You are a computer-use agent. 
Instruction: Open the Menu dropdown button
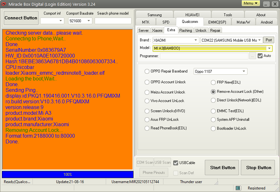click(251, 3)
